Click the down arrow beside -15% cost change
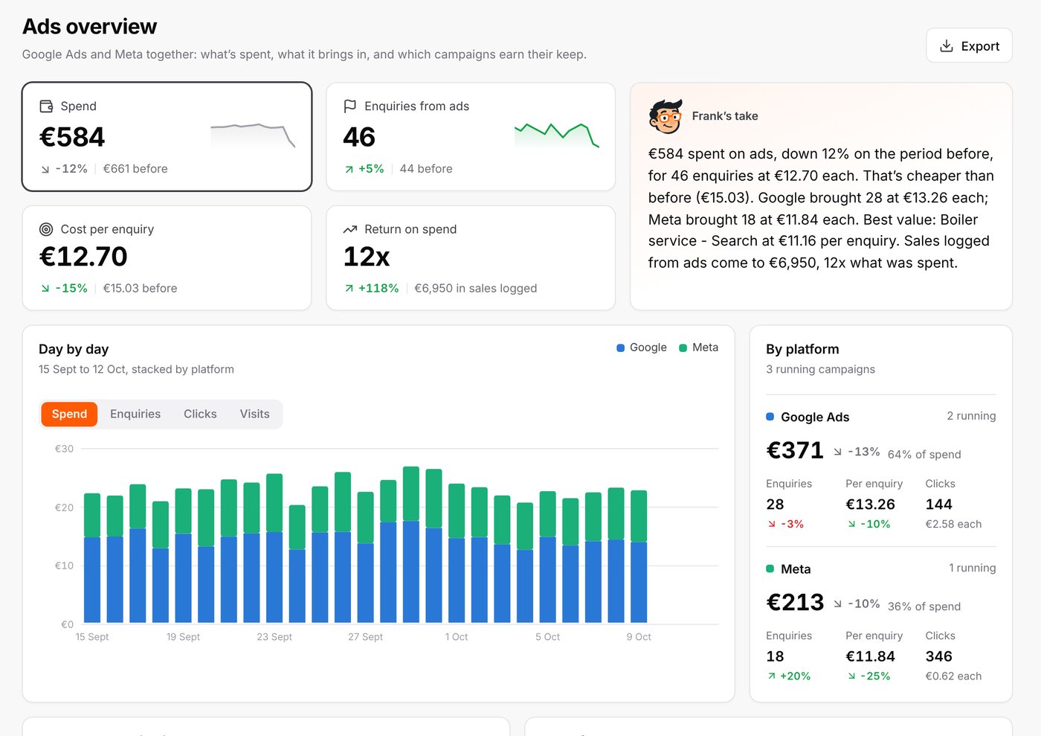 click(45, 289)
